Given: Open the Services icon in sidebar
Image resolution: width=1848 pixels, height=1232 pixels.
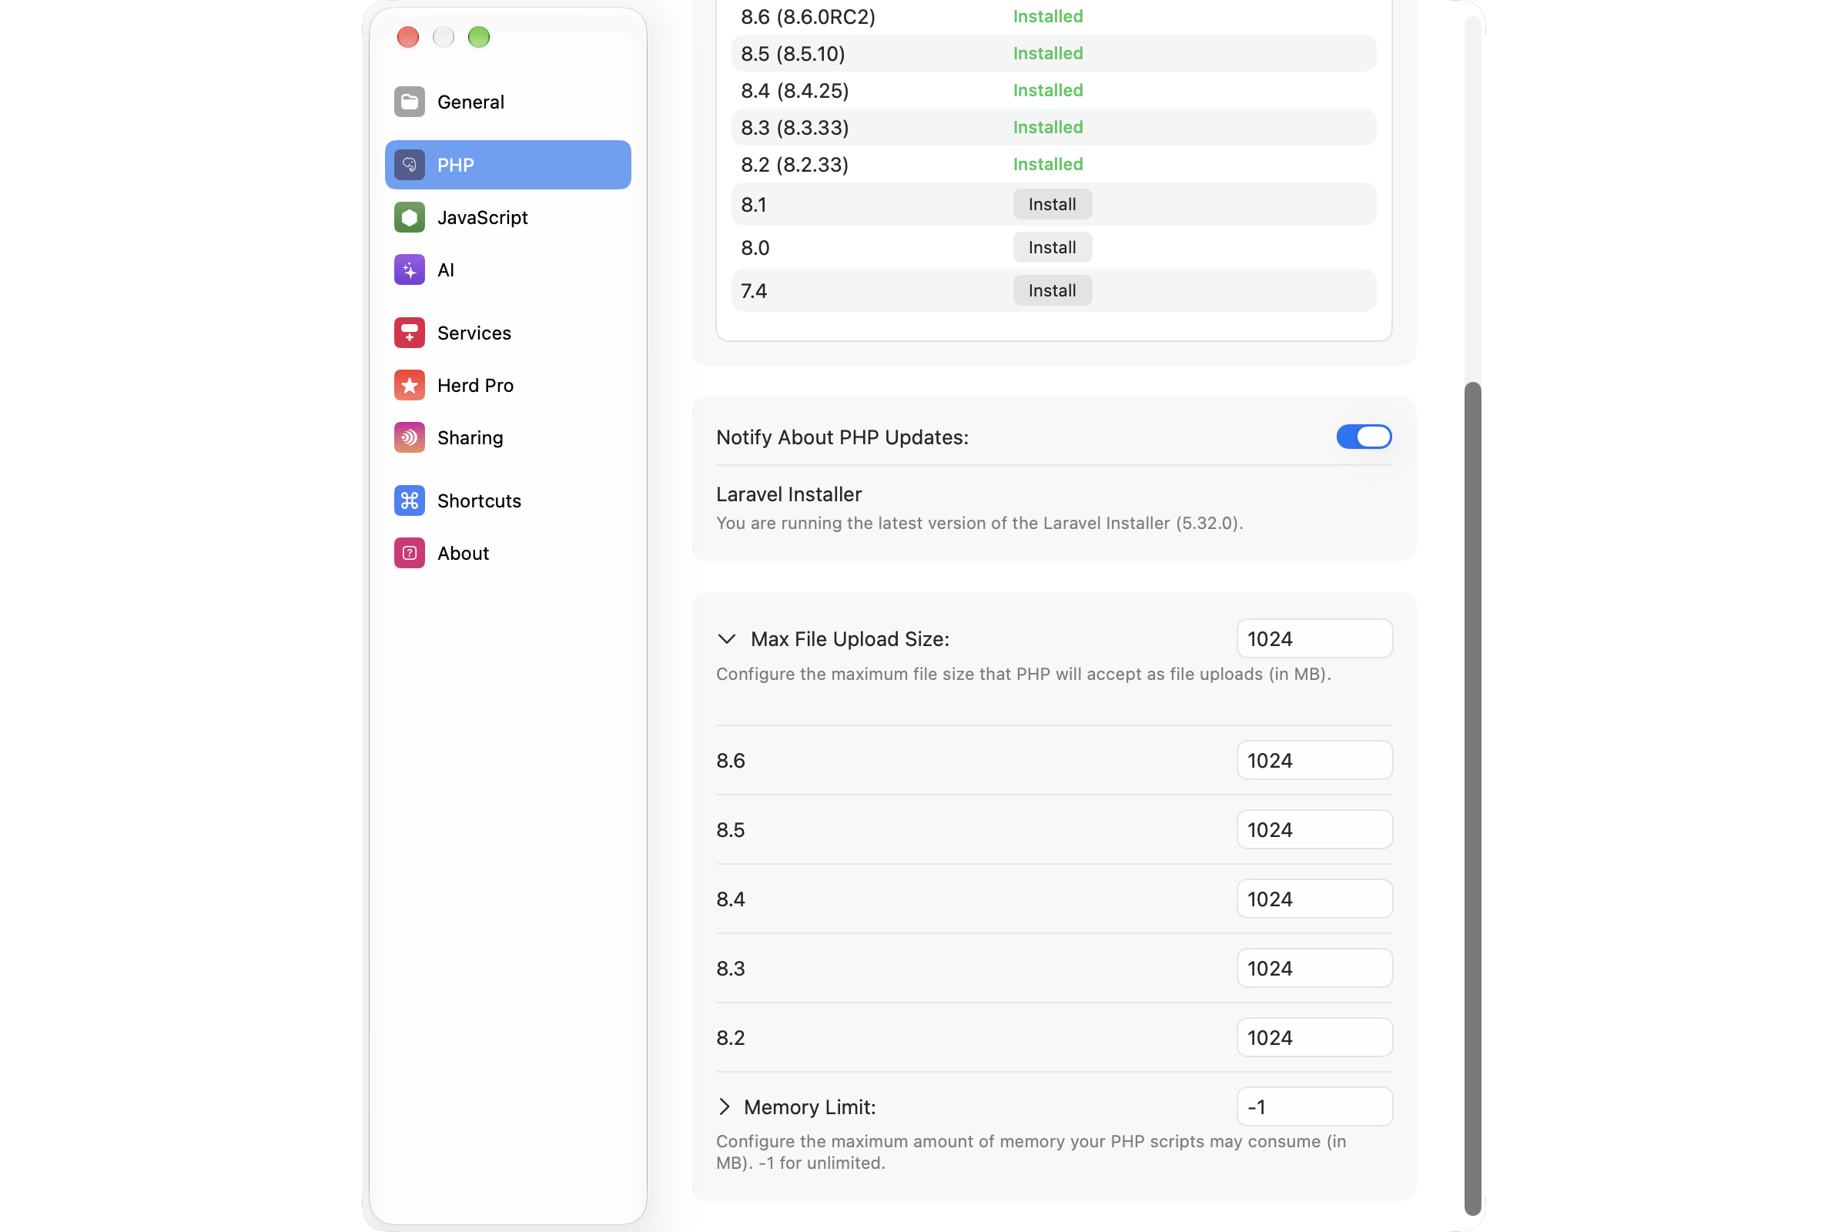Looking at the screenshot, I should [410, 333].
